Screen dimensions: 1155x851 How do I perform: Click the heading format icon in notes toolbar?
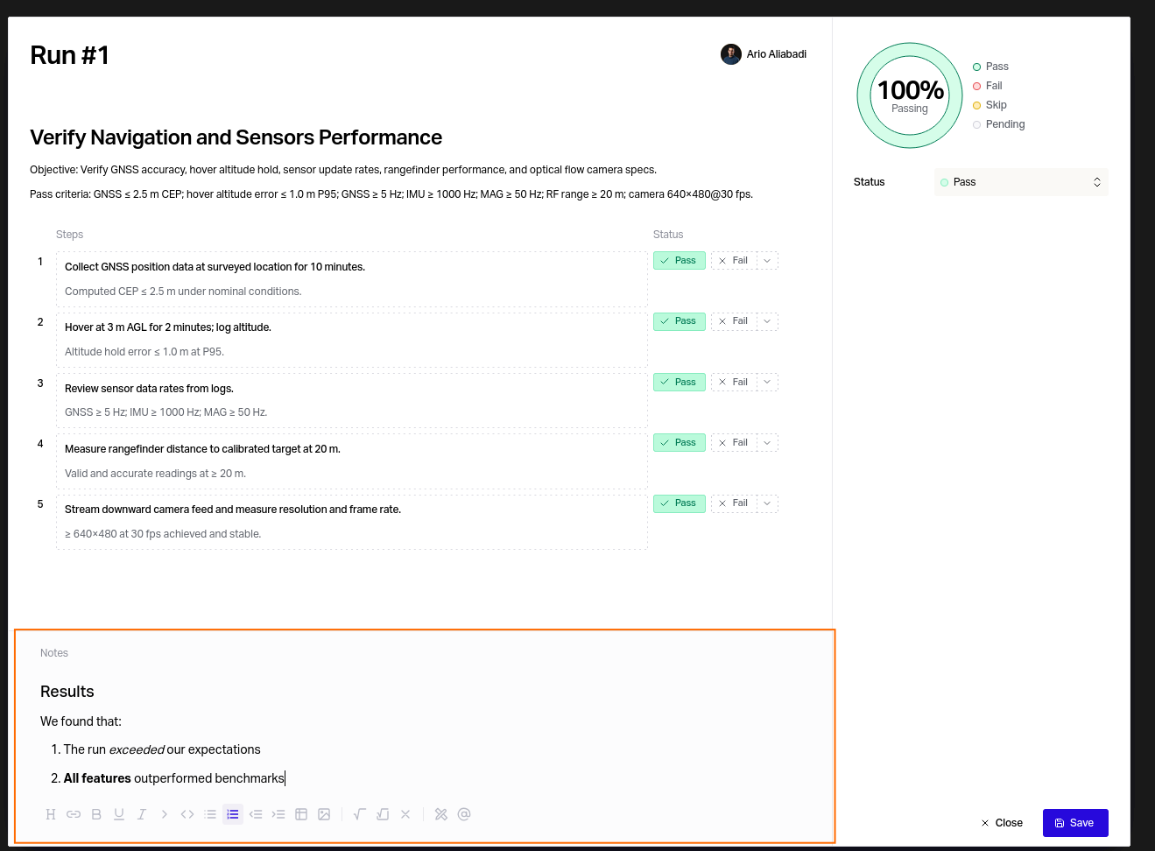click(x=51, y=814)
